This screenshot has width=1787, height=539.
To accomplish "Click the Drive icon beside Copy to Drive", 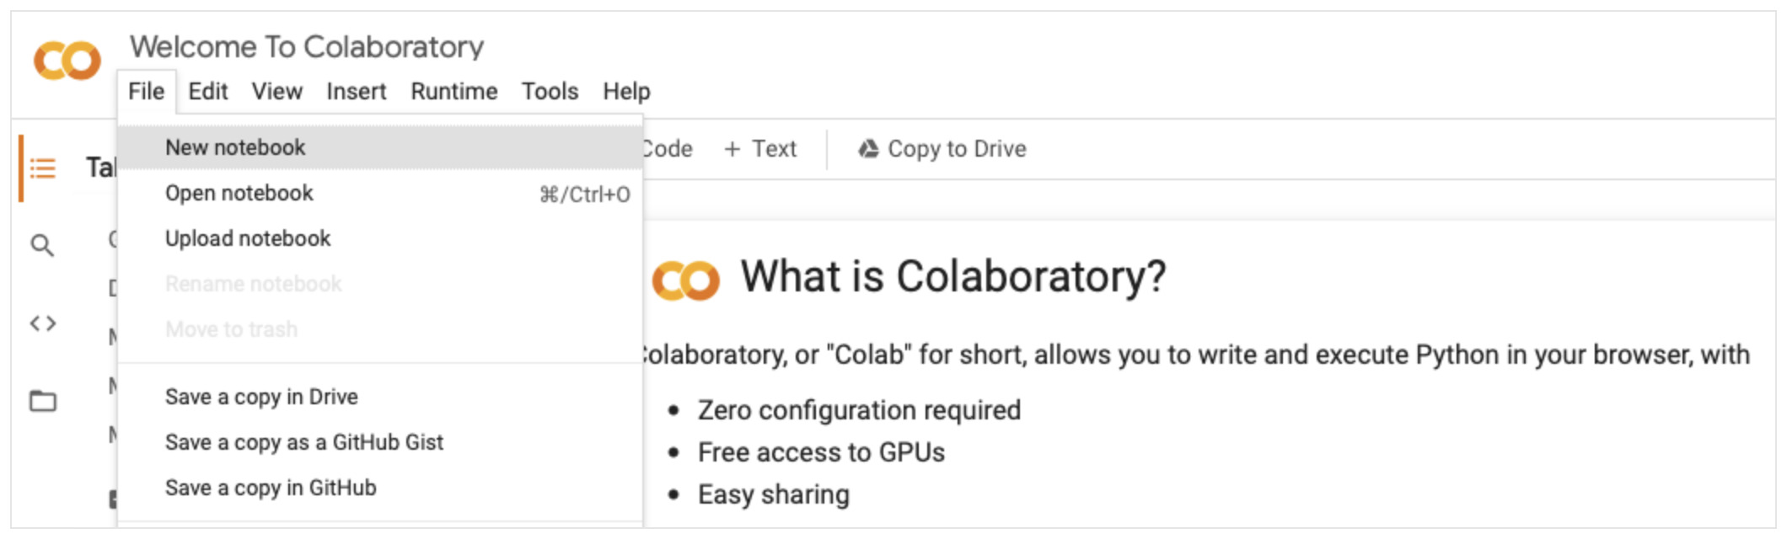I will 868,149.
